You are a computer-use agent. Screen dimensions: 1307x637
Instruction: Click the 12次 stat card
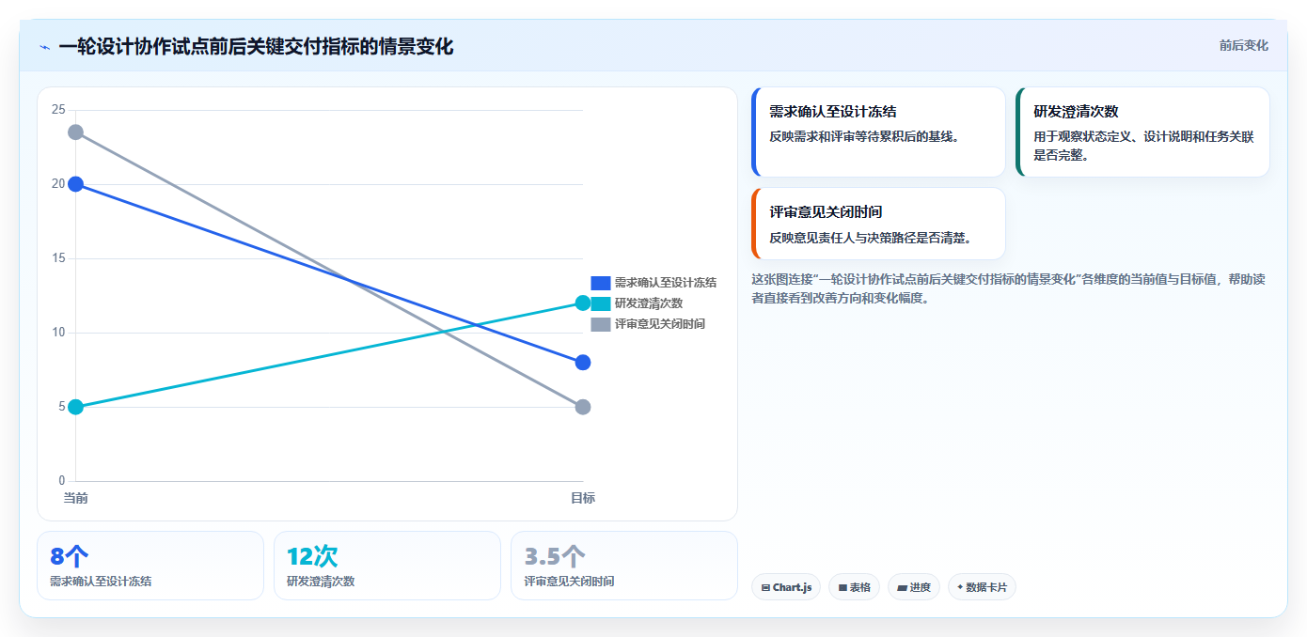click(x=387, y=566)
